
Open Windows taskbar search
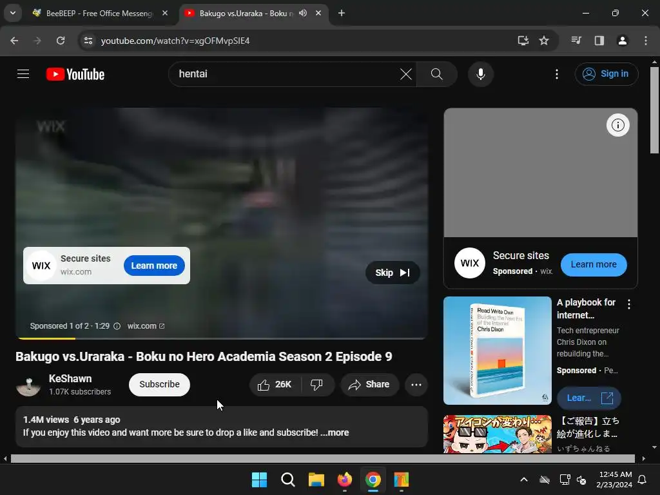click(288, 480)
